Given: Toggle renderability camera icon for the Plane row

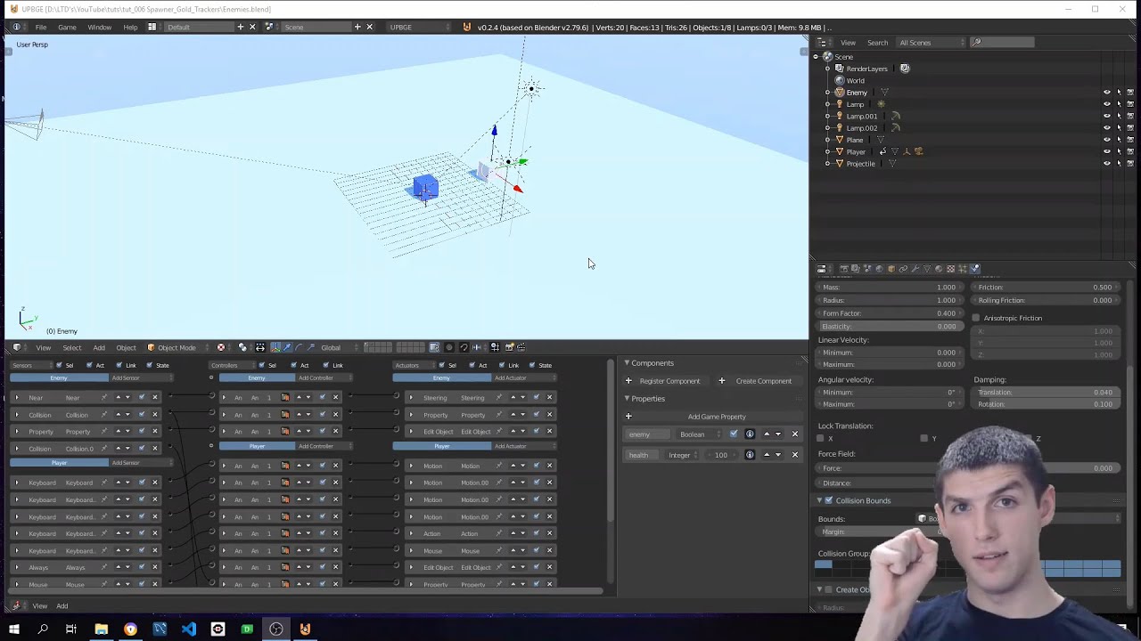Looking at the screenshot, I should pyautogui.click(x=1130, y=140).
